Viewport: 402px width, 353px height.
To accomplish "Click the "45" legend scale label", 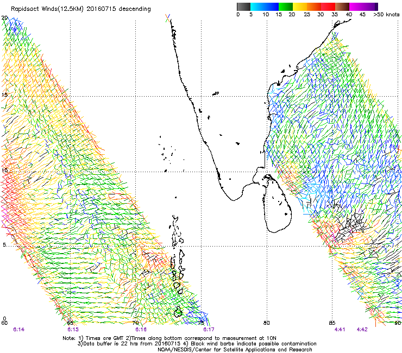I will pos(362,15).
